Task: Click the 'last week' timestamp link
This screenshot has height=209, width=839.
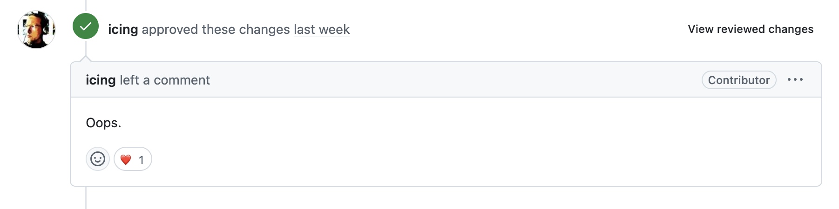Action: click(322, 29)
